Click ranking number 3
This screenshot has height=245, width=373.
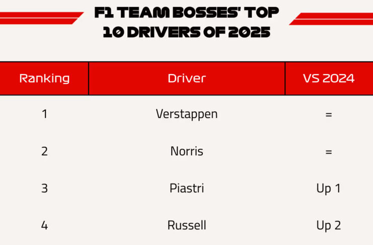point(44,189)
